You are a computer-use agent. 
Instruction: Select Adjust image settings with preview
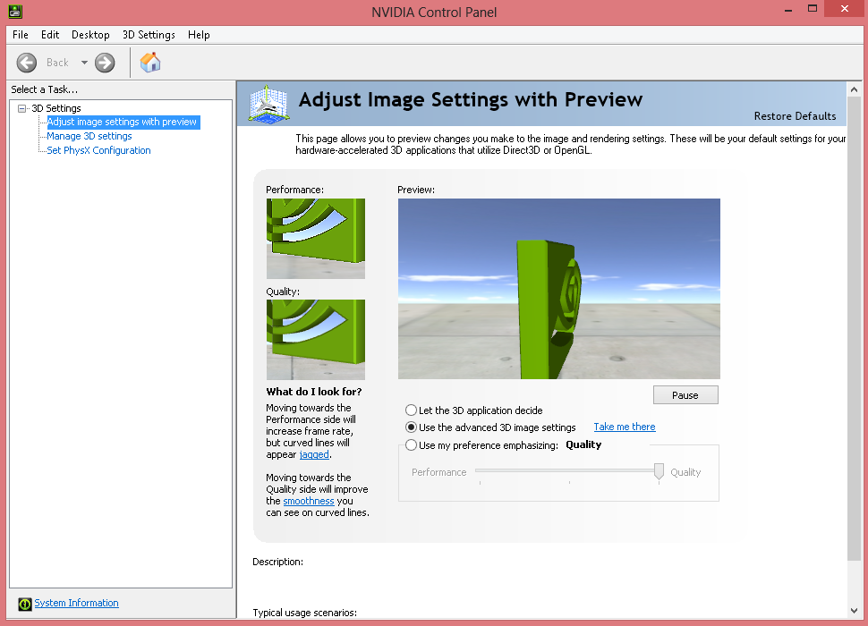pyautogui.click(x=123, y=123)
